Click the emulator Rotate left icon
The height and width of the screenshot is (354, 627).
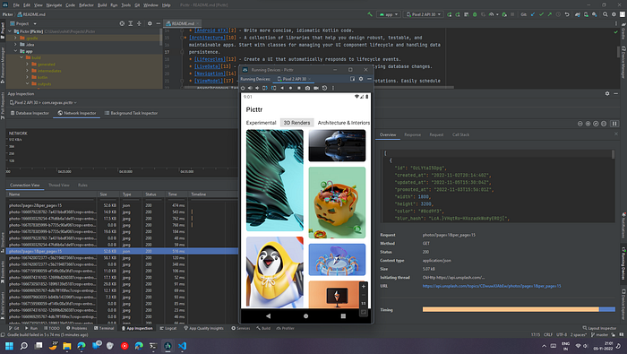pos(265,88)
